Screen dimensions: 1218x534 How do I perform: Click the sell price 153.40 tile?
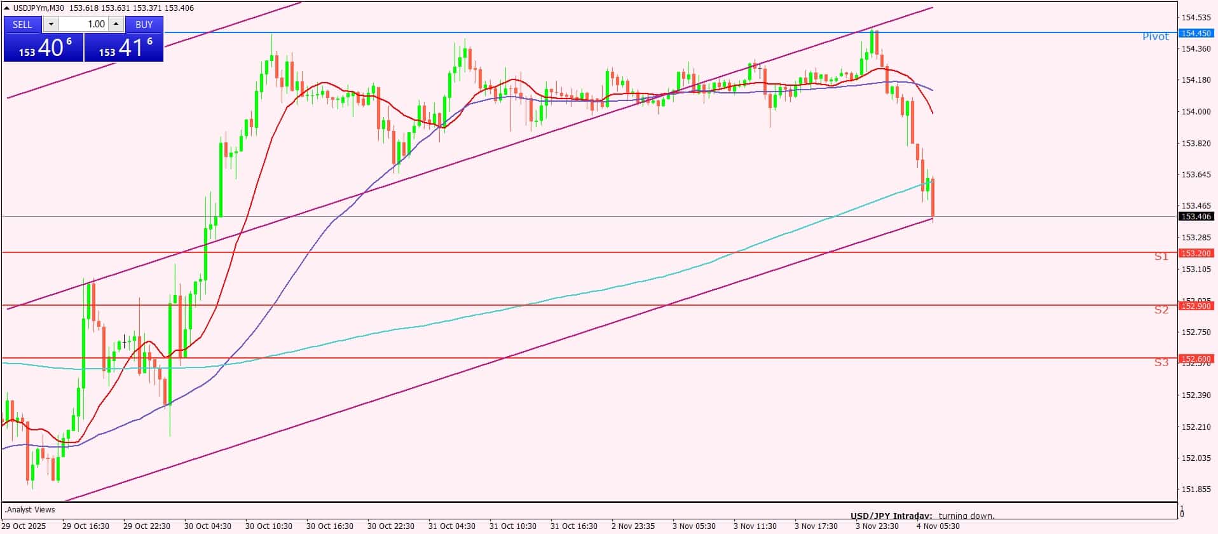[x=44, y=48]
